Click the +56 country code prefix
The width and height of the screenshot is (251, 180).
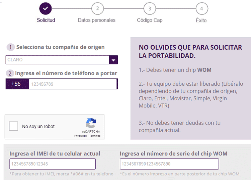point(16,84)
